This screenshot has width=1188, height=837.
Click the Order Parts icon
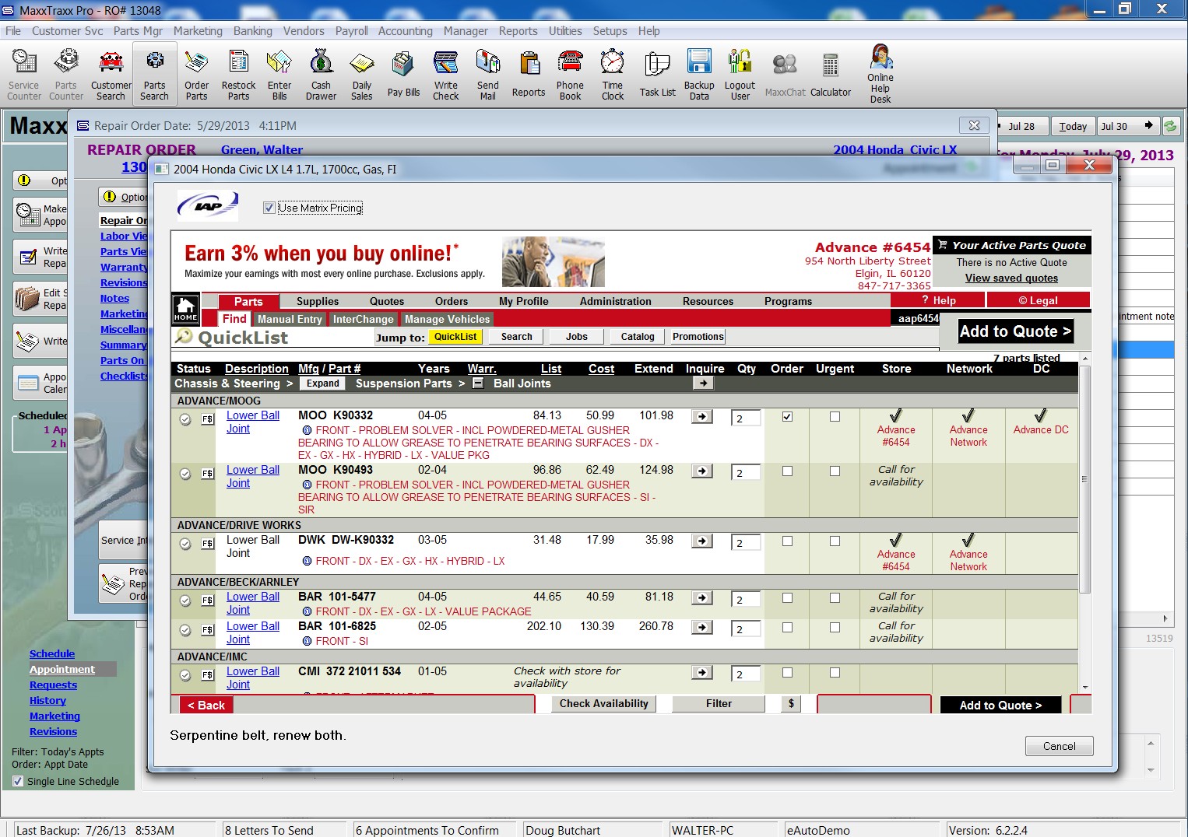click(196, 75)
